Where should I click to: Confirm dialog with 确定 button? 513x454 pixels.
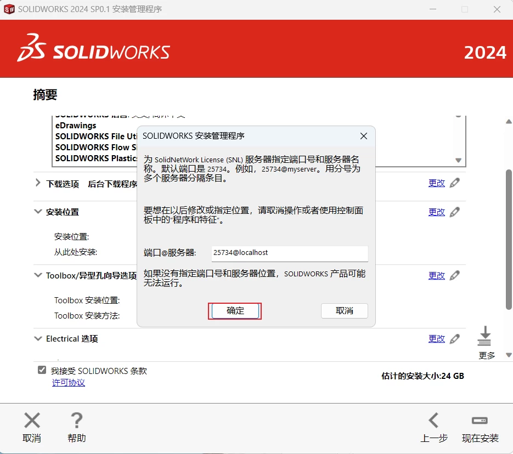tap(235, 311)
